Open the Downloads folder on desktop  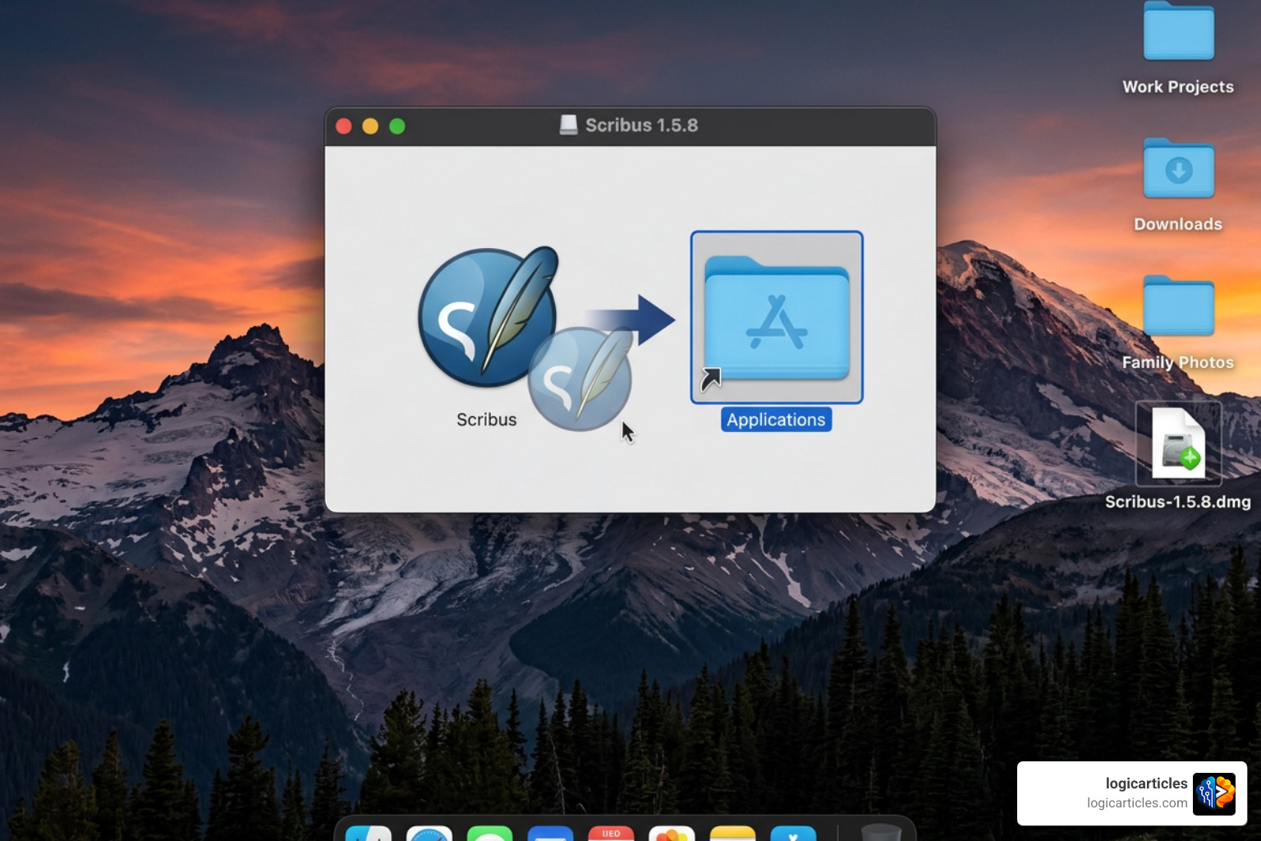tap(1179, 168)
